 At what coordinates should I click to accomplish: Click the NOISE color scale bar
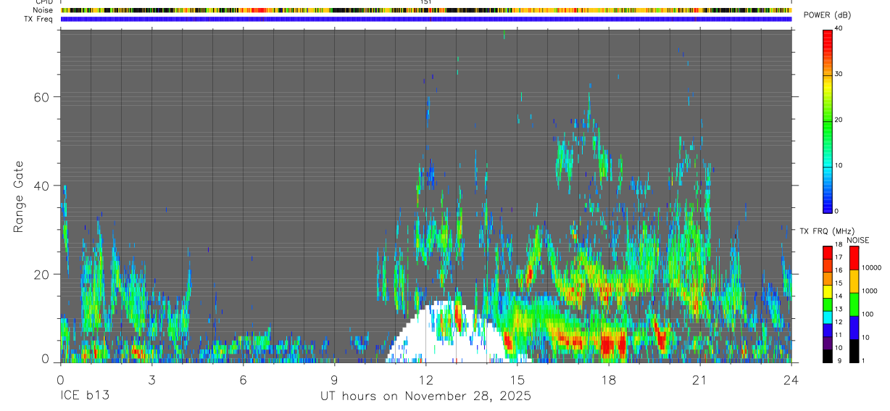point(854,304)
